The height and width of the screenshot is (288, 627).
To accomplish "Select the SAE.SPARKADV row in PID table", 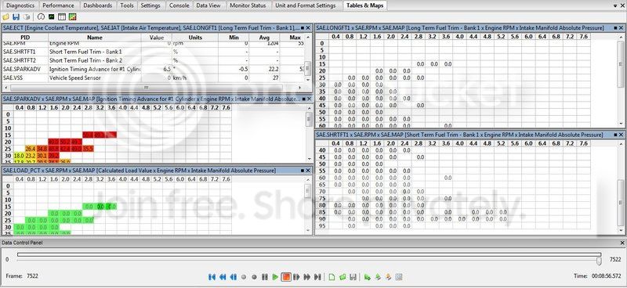I will (153, 69).
